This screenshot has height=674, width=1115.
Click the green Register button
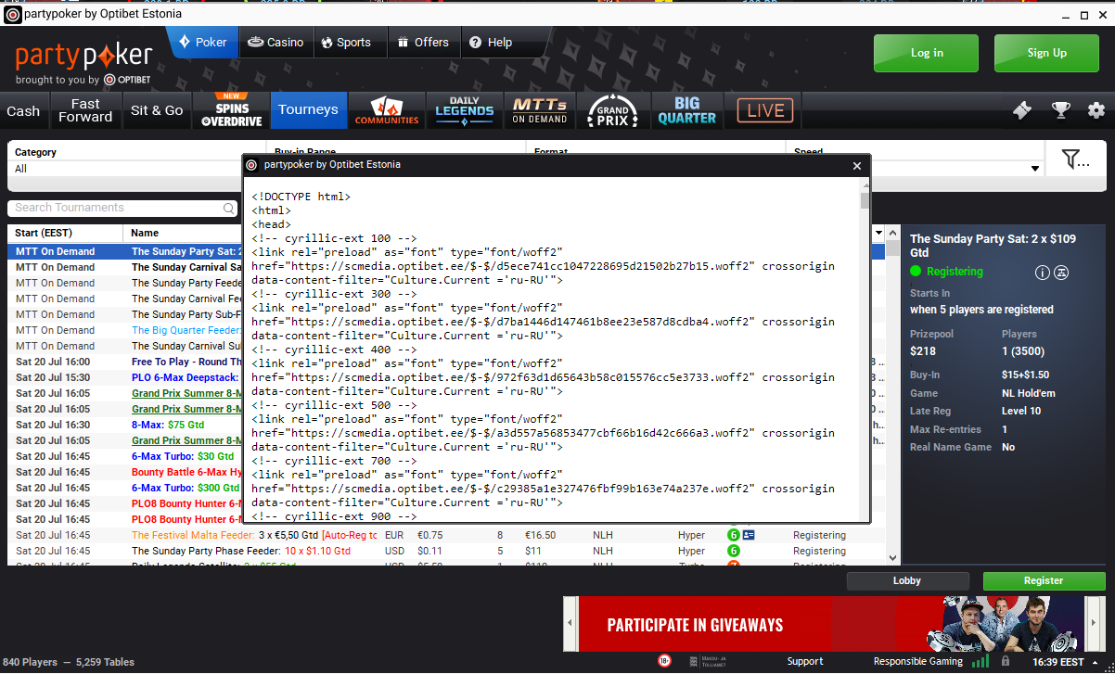click(1044, 581)
